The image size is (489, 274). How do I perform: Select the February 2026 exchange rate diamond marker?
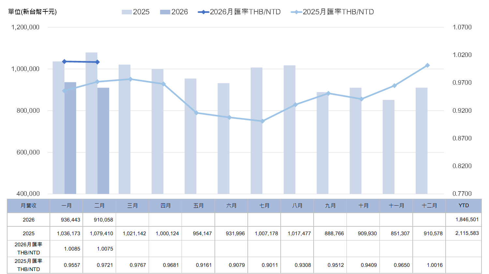point(97,62)
